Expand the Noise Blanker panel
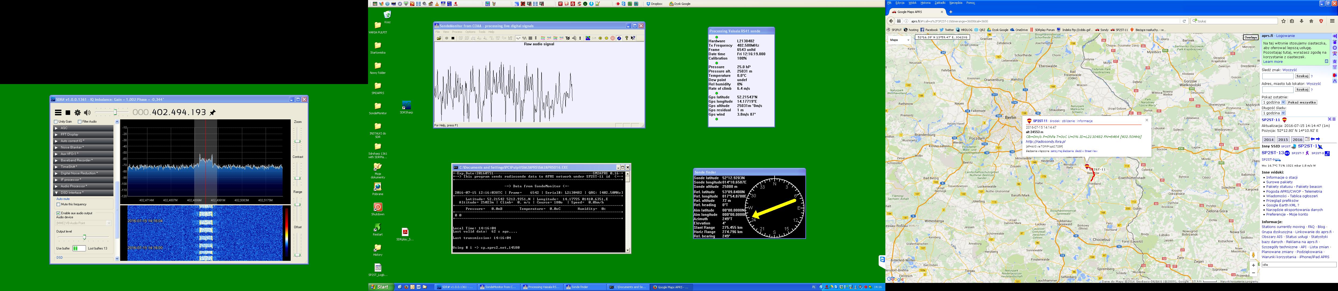The height and width of the screenshot is (291, 1338). pos(72,147)
